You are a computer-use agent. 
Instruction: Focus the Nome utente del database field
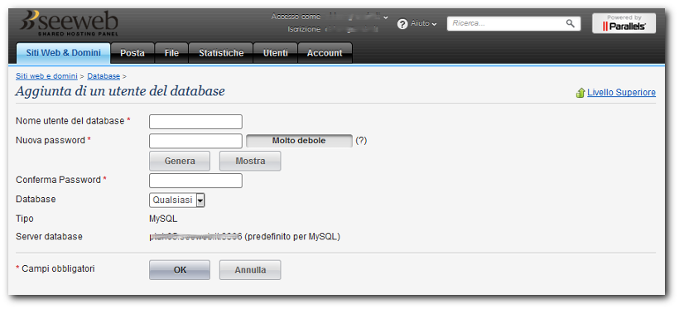pos(195,122)
